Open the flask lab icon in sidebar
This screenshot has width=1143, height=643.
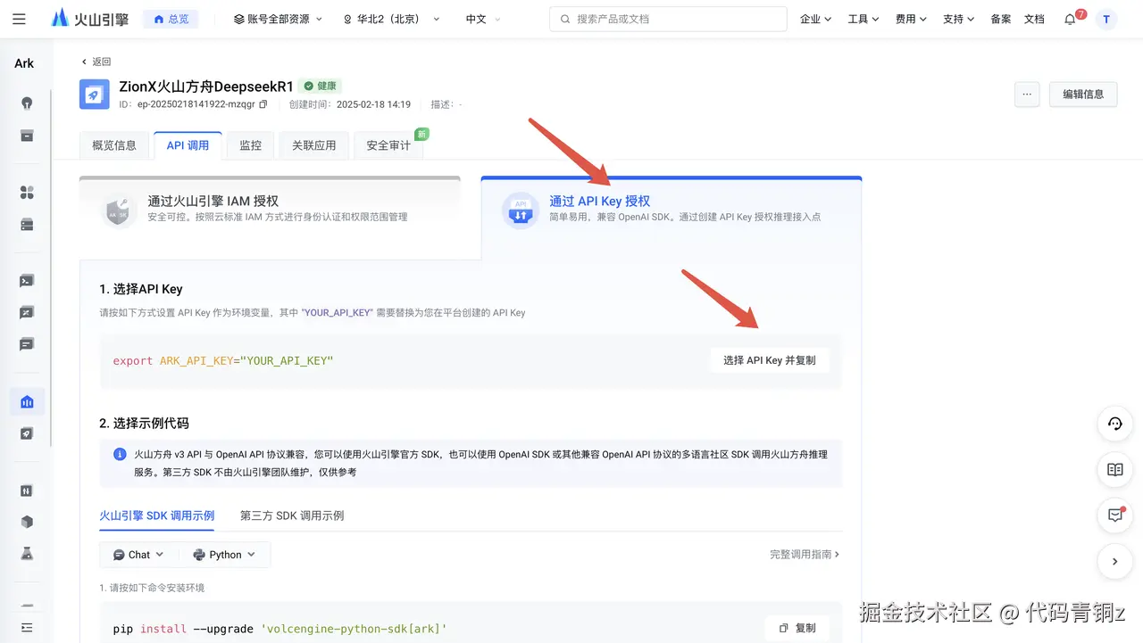click(x=27, y=554)
